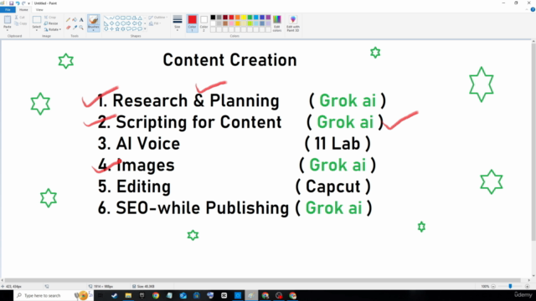Select the Fill with color bucket tool

tap(75, 20)
